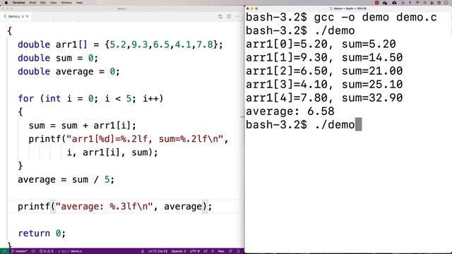
Task: Click the i, arr1[i], sum arguments line
Action: pos(112,152)
